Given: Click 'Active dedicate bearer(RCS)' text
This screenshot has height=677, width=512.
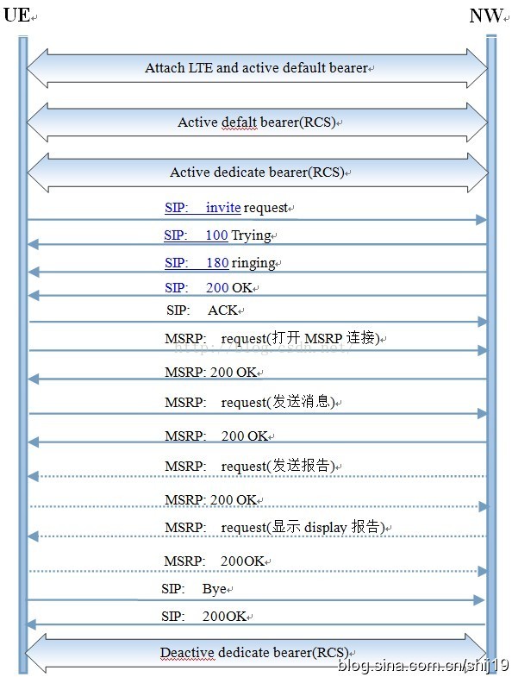Looking at the screenshot, I should (258, 172).
